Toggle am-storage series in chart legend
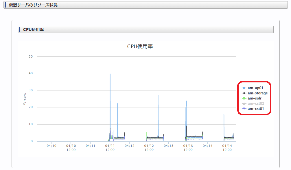The height and width of the screenshot is (170, 291). (255, 93)
